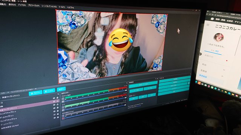Lock the ウィンドウキャプチャ 3 source
This screenshot has height=135, width=241.
point(58,104)
